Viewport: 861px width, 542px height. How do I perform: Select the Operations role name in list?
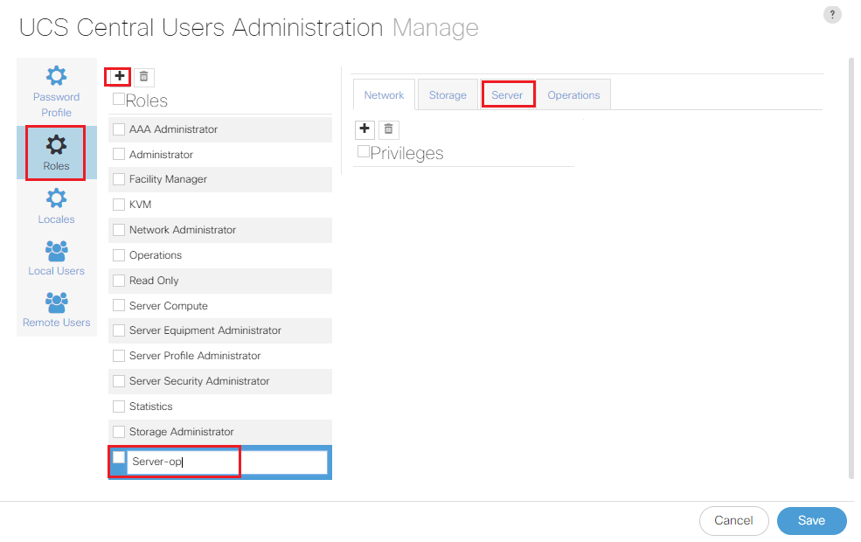[156, 255]
